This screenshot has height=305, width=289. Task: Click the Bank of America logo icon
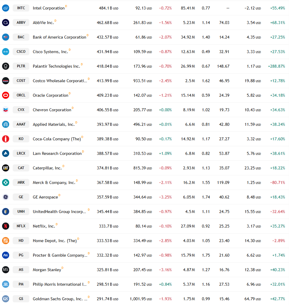pos(6,37)
